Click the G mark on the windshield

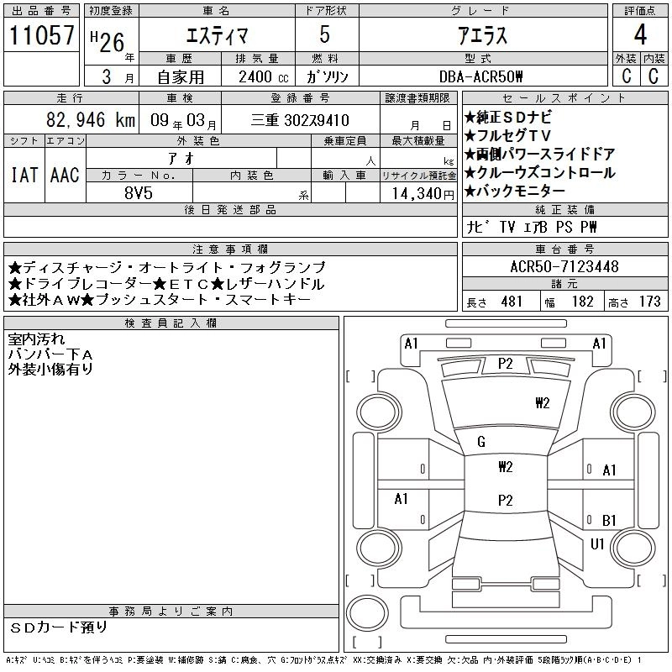481,442
